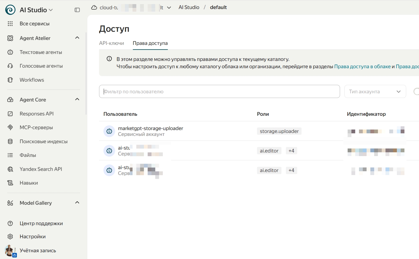Switch to the API-ключи tab
The width and height of the screenshot is (419, 259).
[x=111, y=43]
